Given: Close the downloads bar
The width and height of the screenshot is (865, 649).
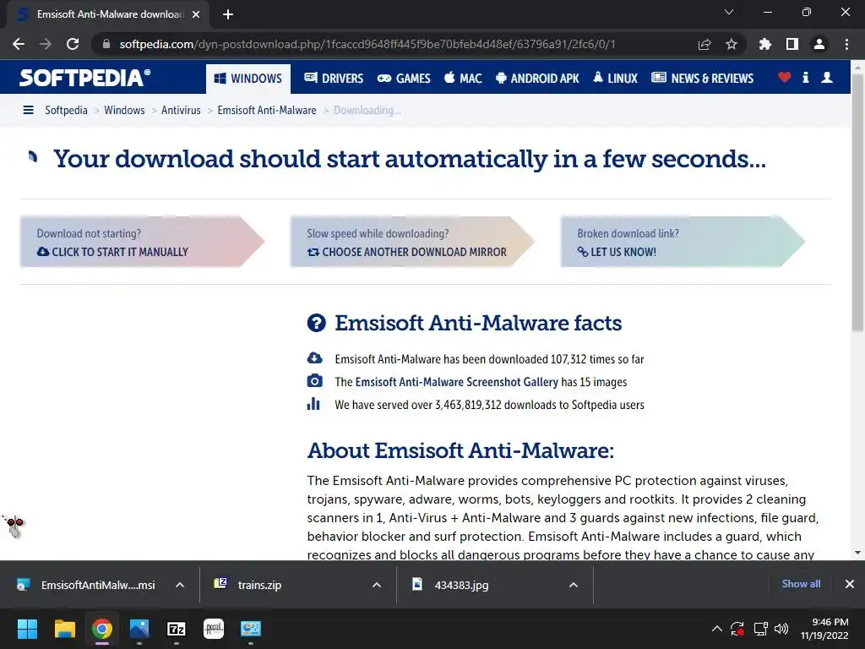Looking at the screenshot, I should coord(850,584).
